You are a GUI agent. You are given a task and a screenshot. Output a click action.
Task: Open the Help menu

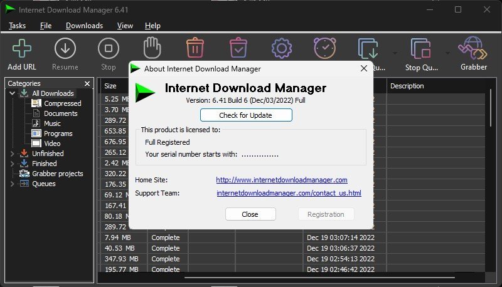click(x=152, y=26)
